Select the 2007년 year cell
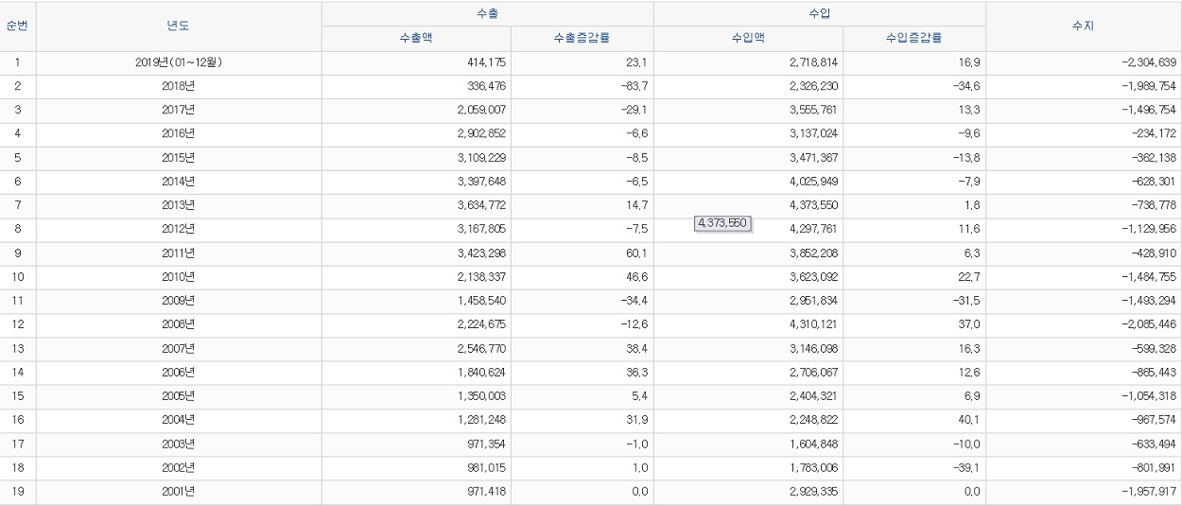 tap(179, 349)
